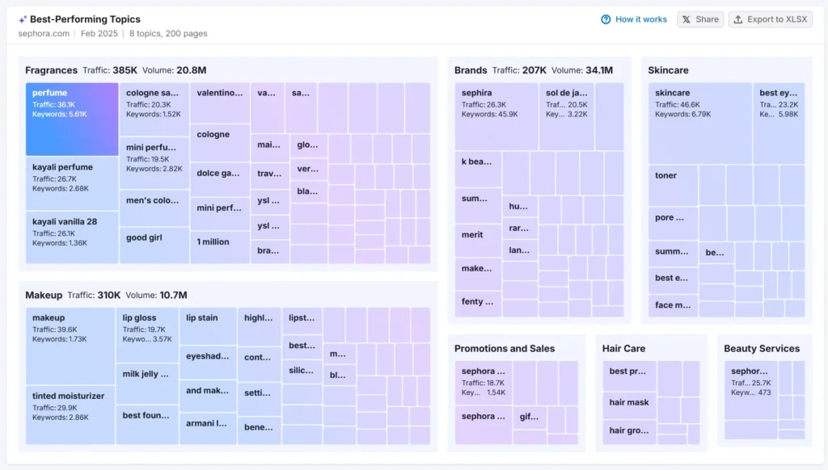Click the mini perfu... tile with 19.5K traffic

pyautogui.click(x=154, y=163)
